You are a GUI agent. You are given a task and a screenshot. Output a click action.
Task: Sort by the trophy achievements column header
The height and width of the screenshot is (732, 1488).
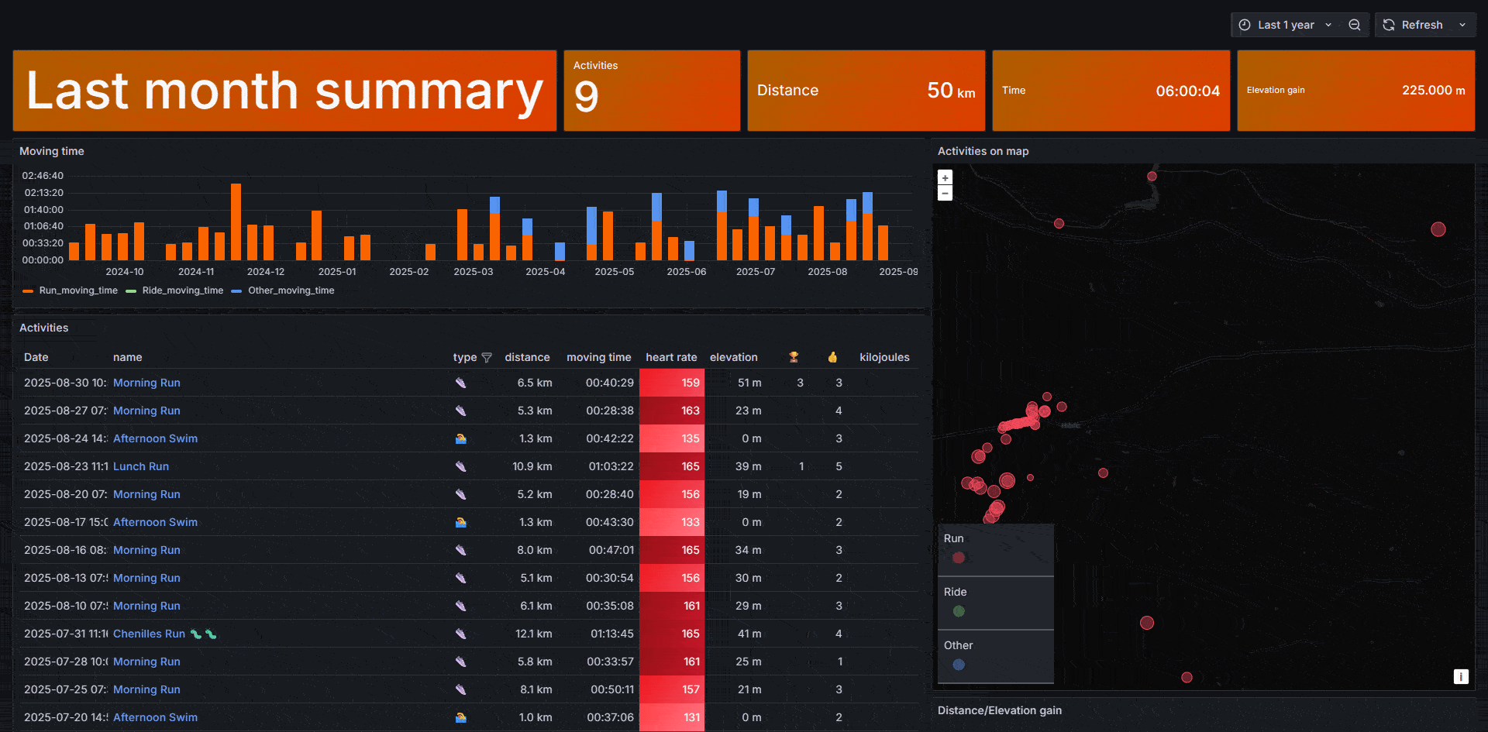794,357
